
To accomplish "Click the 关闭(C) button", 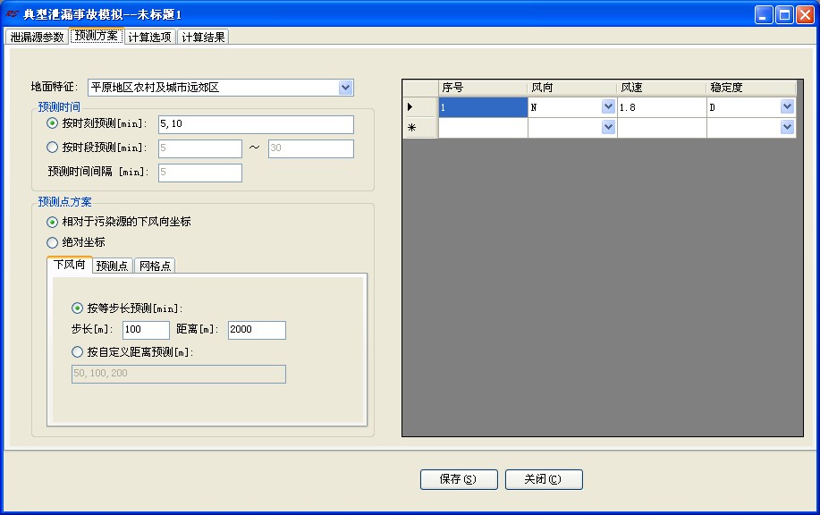I will tap(544, 479).
